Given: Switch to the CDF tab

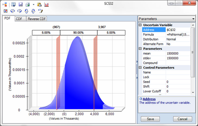Looking at the screenshot, I should (x=19, y=19).
